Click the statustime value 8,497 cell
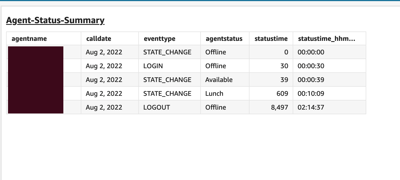 coord(280,107)
